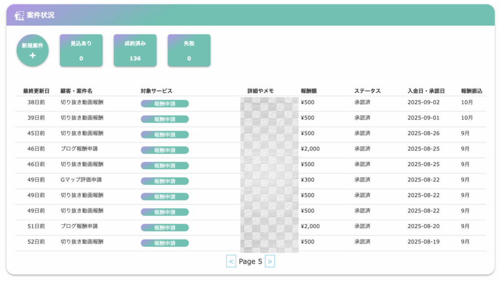Click the 入金日・承認日 column header
The height and width of the screenshot is (281, 500).
[x=426, y=91]
